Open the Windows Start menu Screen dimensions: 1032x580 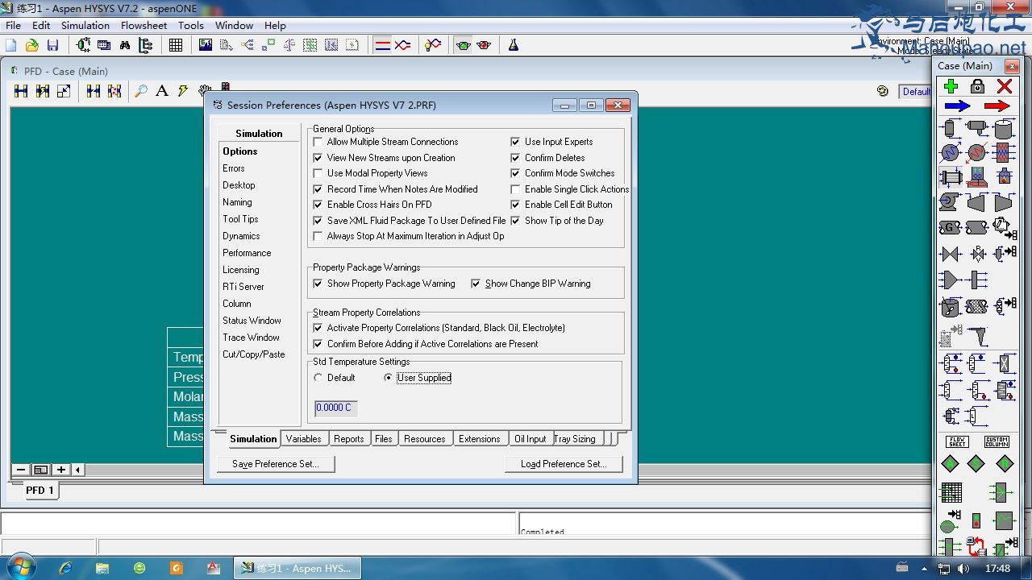(x=20, y=568)
